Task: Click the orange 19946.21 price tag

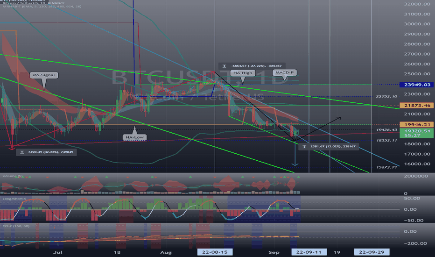Action: coord(417,124)
